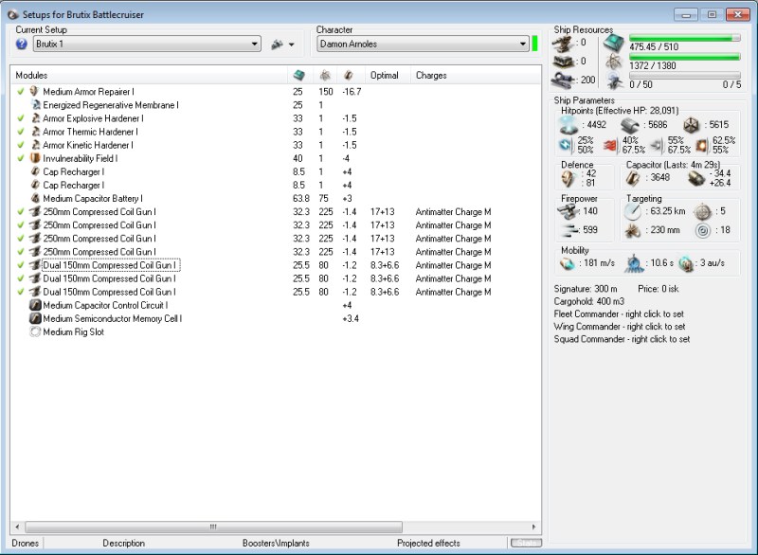Click the warp speed icon showing 3 au/s
758x555 pixels.
(685, 263)
